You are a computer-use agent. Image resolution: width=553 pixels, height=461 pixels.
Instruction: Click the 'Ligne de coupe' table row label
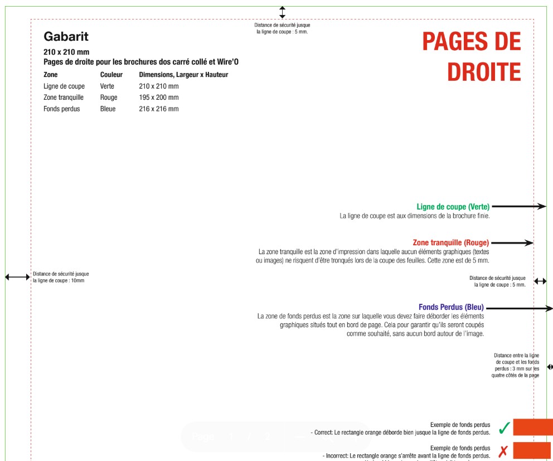pyautogui.click(x=64, y=86)
